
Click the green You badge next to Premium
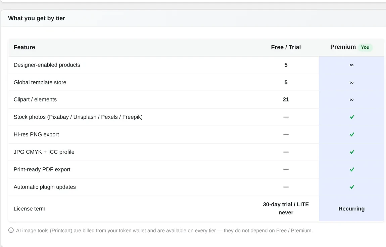tap(365, 47)
